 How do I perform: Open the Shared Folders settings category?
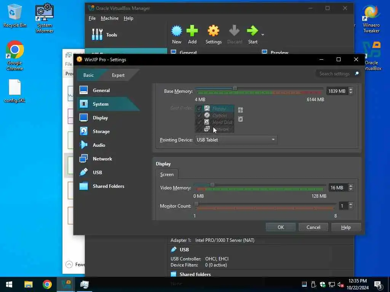pyautogui.click(x=109, y=186)
